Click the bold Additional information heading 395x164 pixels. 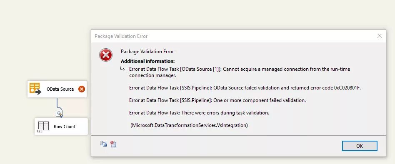[x=147, y=61]
